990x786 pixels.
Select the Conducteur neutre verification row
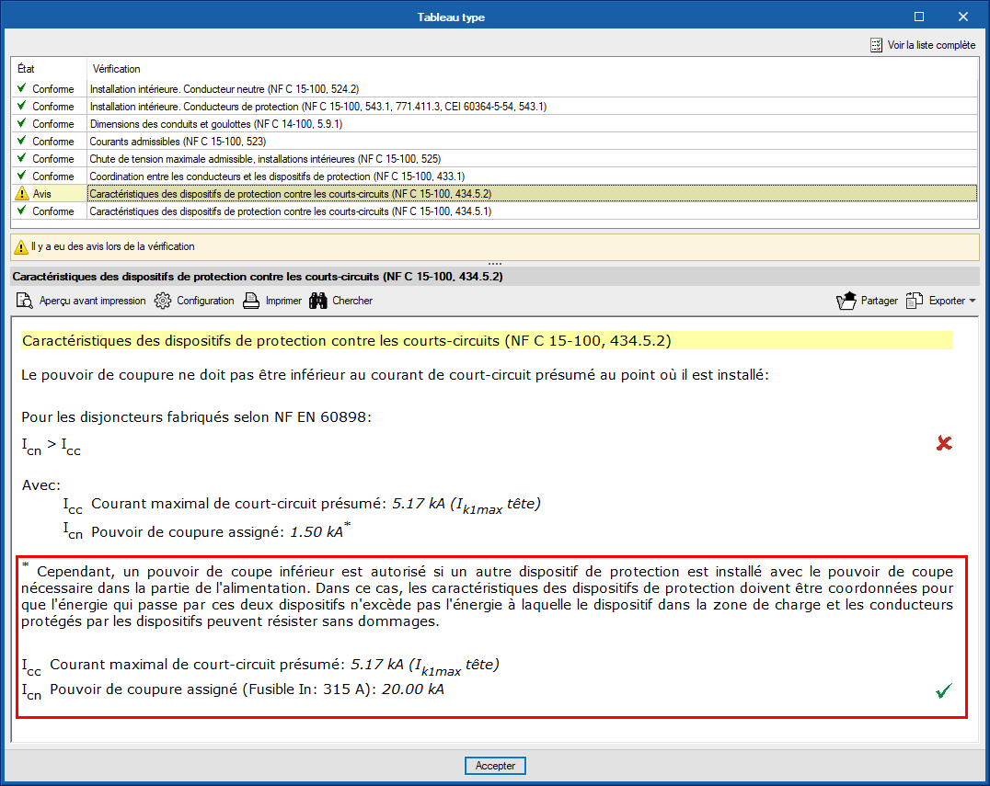224,89
